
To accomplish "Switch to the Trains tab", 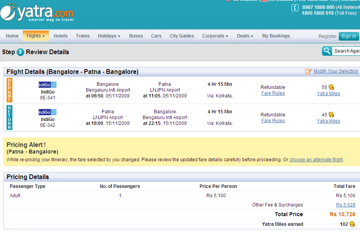I will coord(83,36).
